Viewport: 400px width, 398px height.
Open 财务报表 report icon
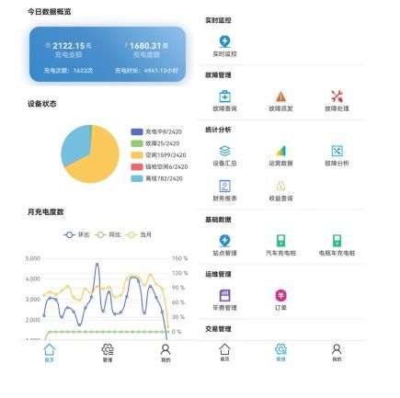click(224, 186)
